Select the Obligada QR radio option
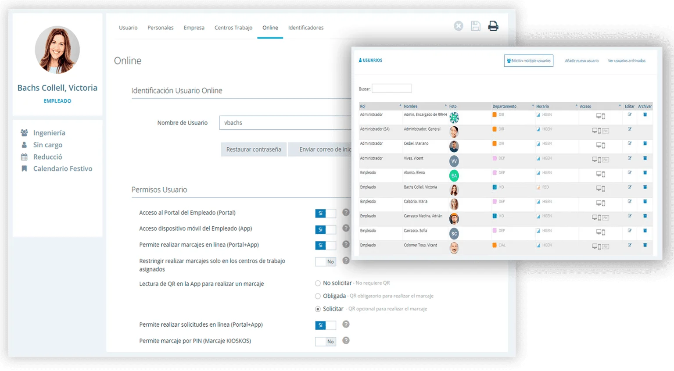 (x=318, y=296)
